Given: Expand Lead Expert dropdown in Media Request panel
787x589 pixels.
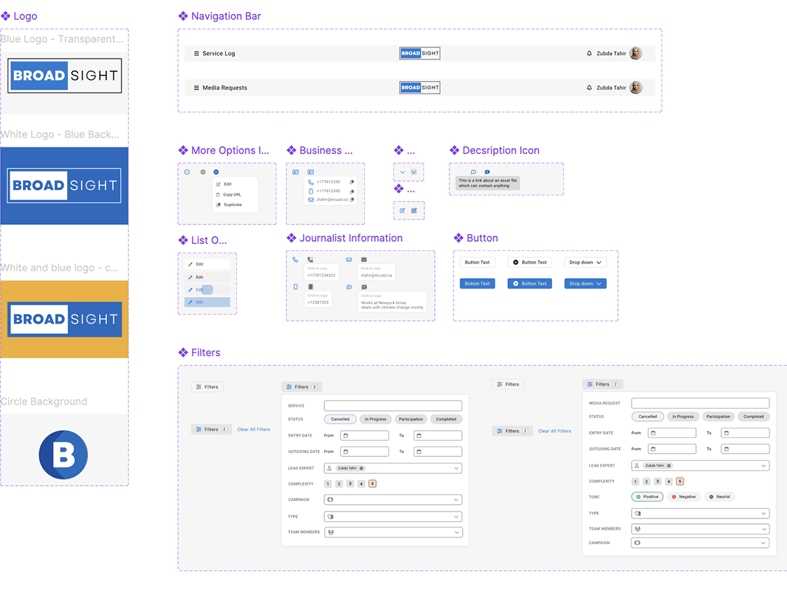Looking at the screenshot, I should pos(763,465).
